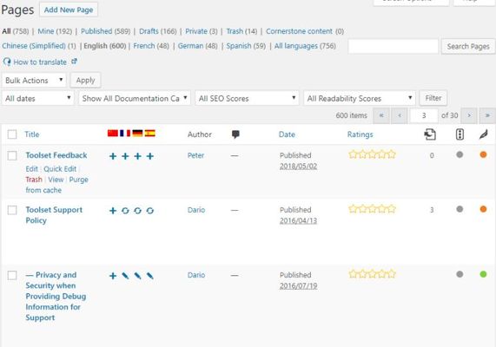Viewport: 496px width, 347px height.
Task: Go to the previous page of results
Action: (400, 115)
